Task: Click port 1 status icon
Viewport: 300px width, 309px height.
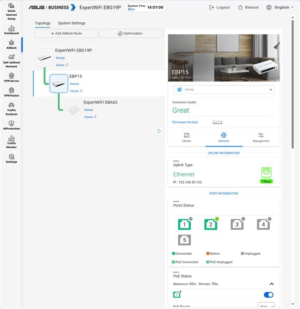Action: pos(185,224)
